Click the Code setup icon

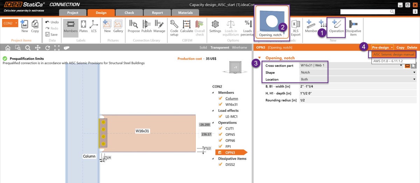pyautogui.click(x=174, y=24)
